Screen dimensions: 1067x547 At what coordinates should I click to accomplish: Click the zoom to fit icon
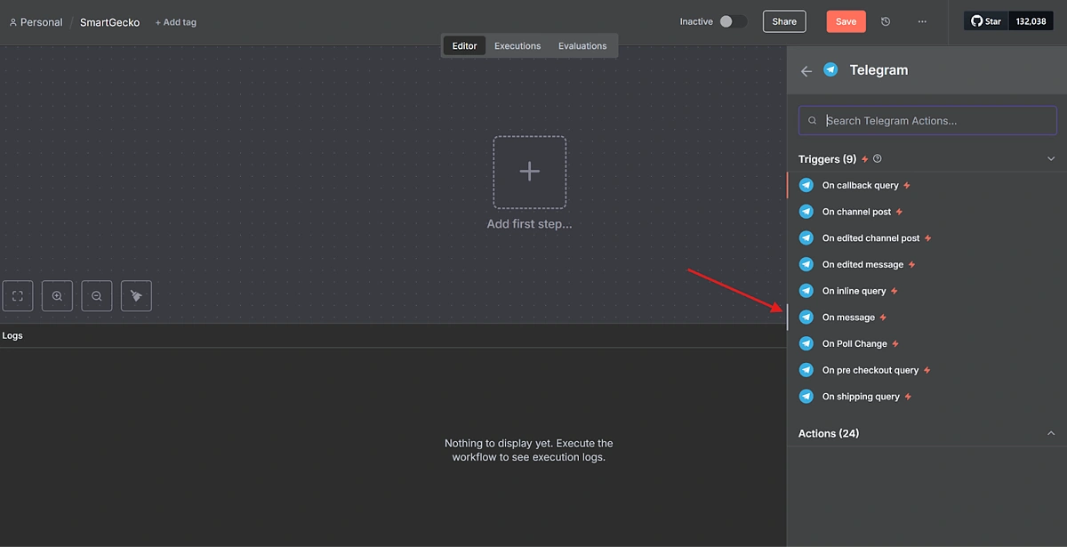pyautogui.click(x=18, y=295)
